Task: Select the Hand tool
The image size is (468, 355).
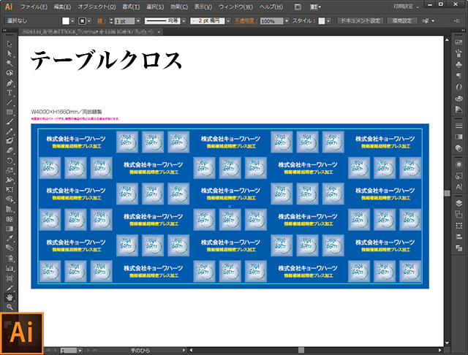Action: click(x=10, y=297)
